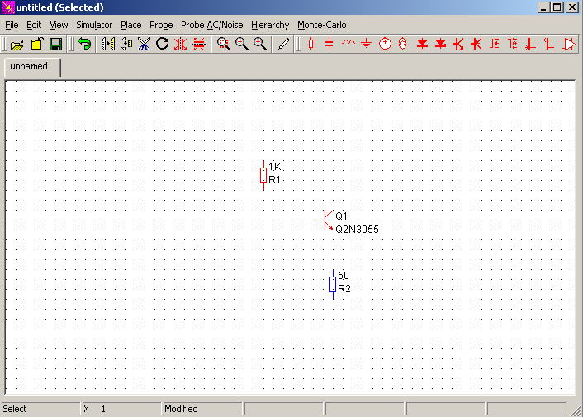Place a ground symbol
Viewport: 583px width, 417px height.
tap(367, 45)
